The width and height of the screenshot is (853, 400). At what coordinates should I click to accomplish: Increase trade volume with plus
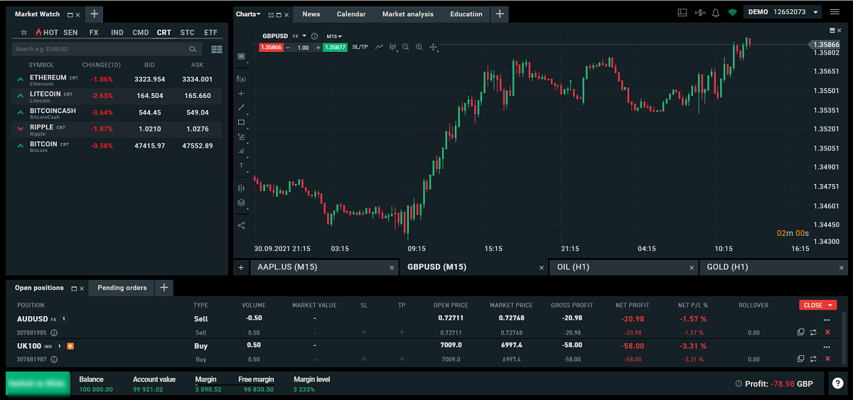(x=318, y=47)
